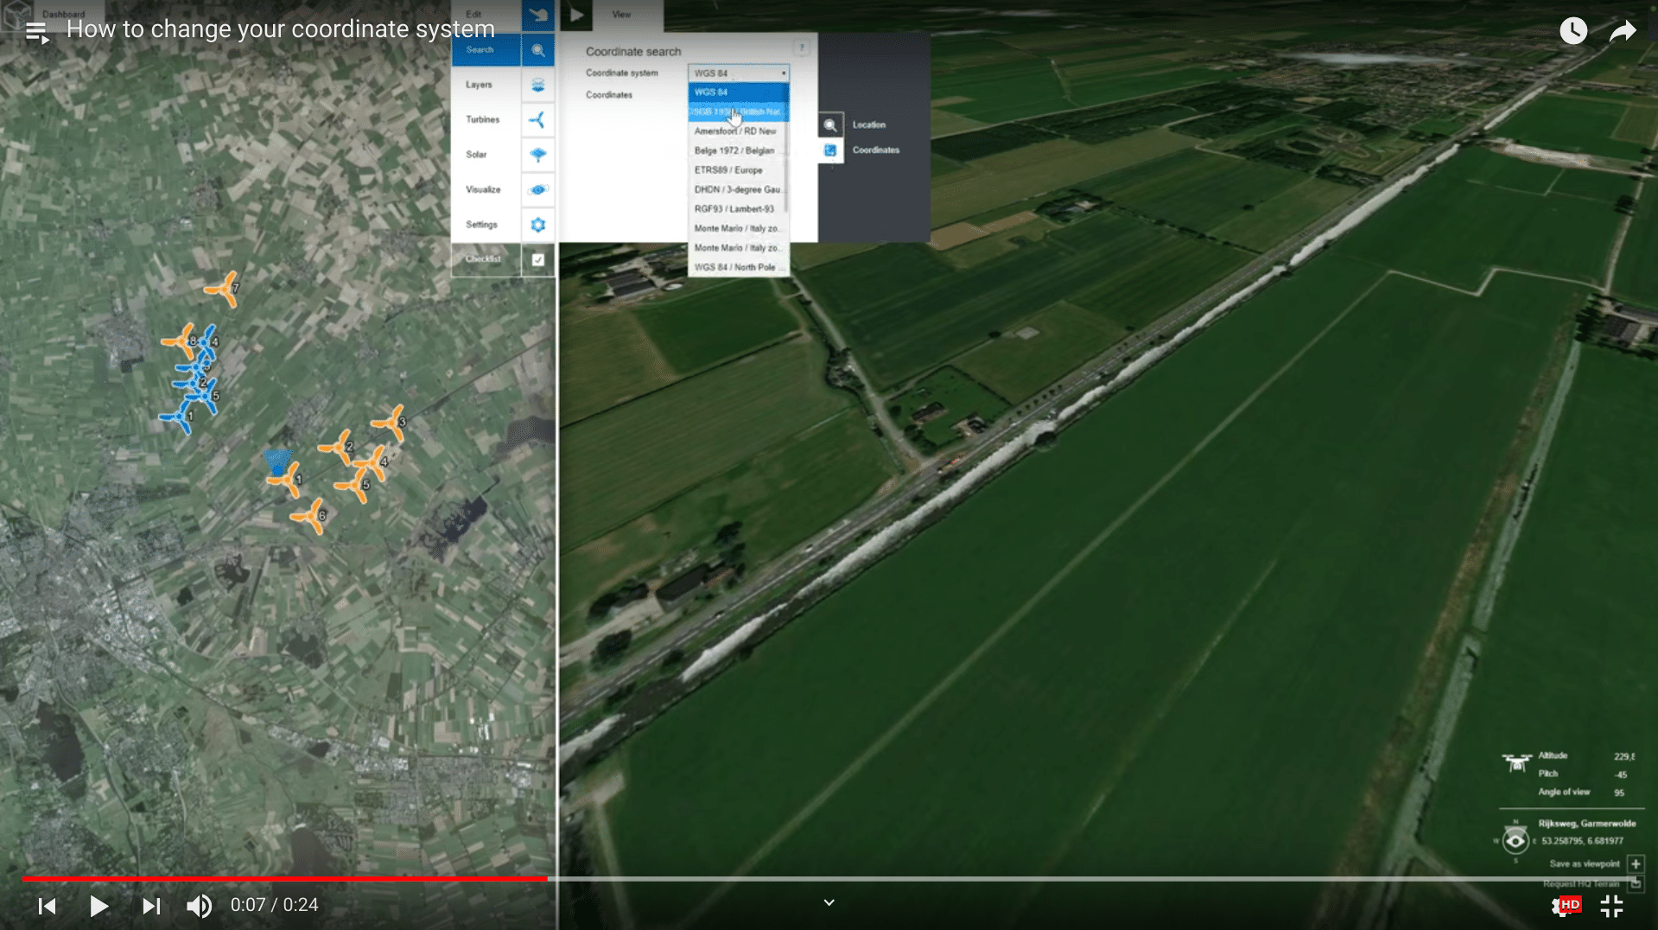Image resolution: width=1658 pixels, height=930 pixels.
Task: Open the Turbines menu item
Action: point(486,120)
